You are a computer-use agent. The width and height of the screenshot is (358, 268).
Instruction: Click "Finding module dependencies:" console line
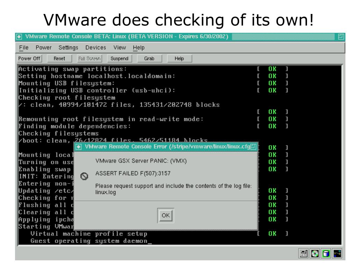click(75, 126)
